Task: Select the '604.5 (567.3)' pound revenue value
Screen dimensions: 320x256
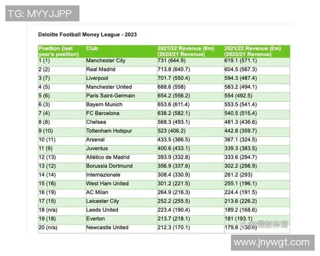Action: tap(241, 69)
